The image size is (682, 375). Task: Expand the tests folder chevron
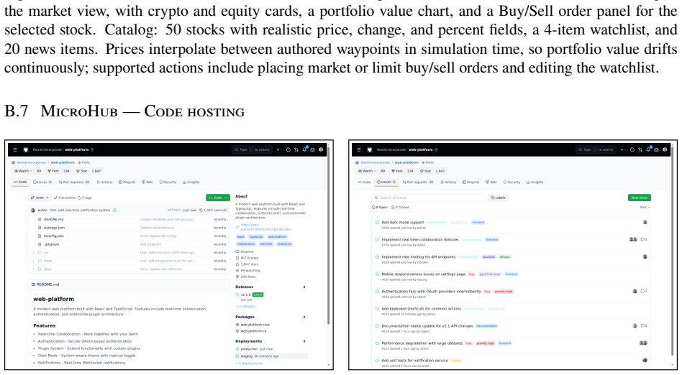[34, 261]
